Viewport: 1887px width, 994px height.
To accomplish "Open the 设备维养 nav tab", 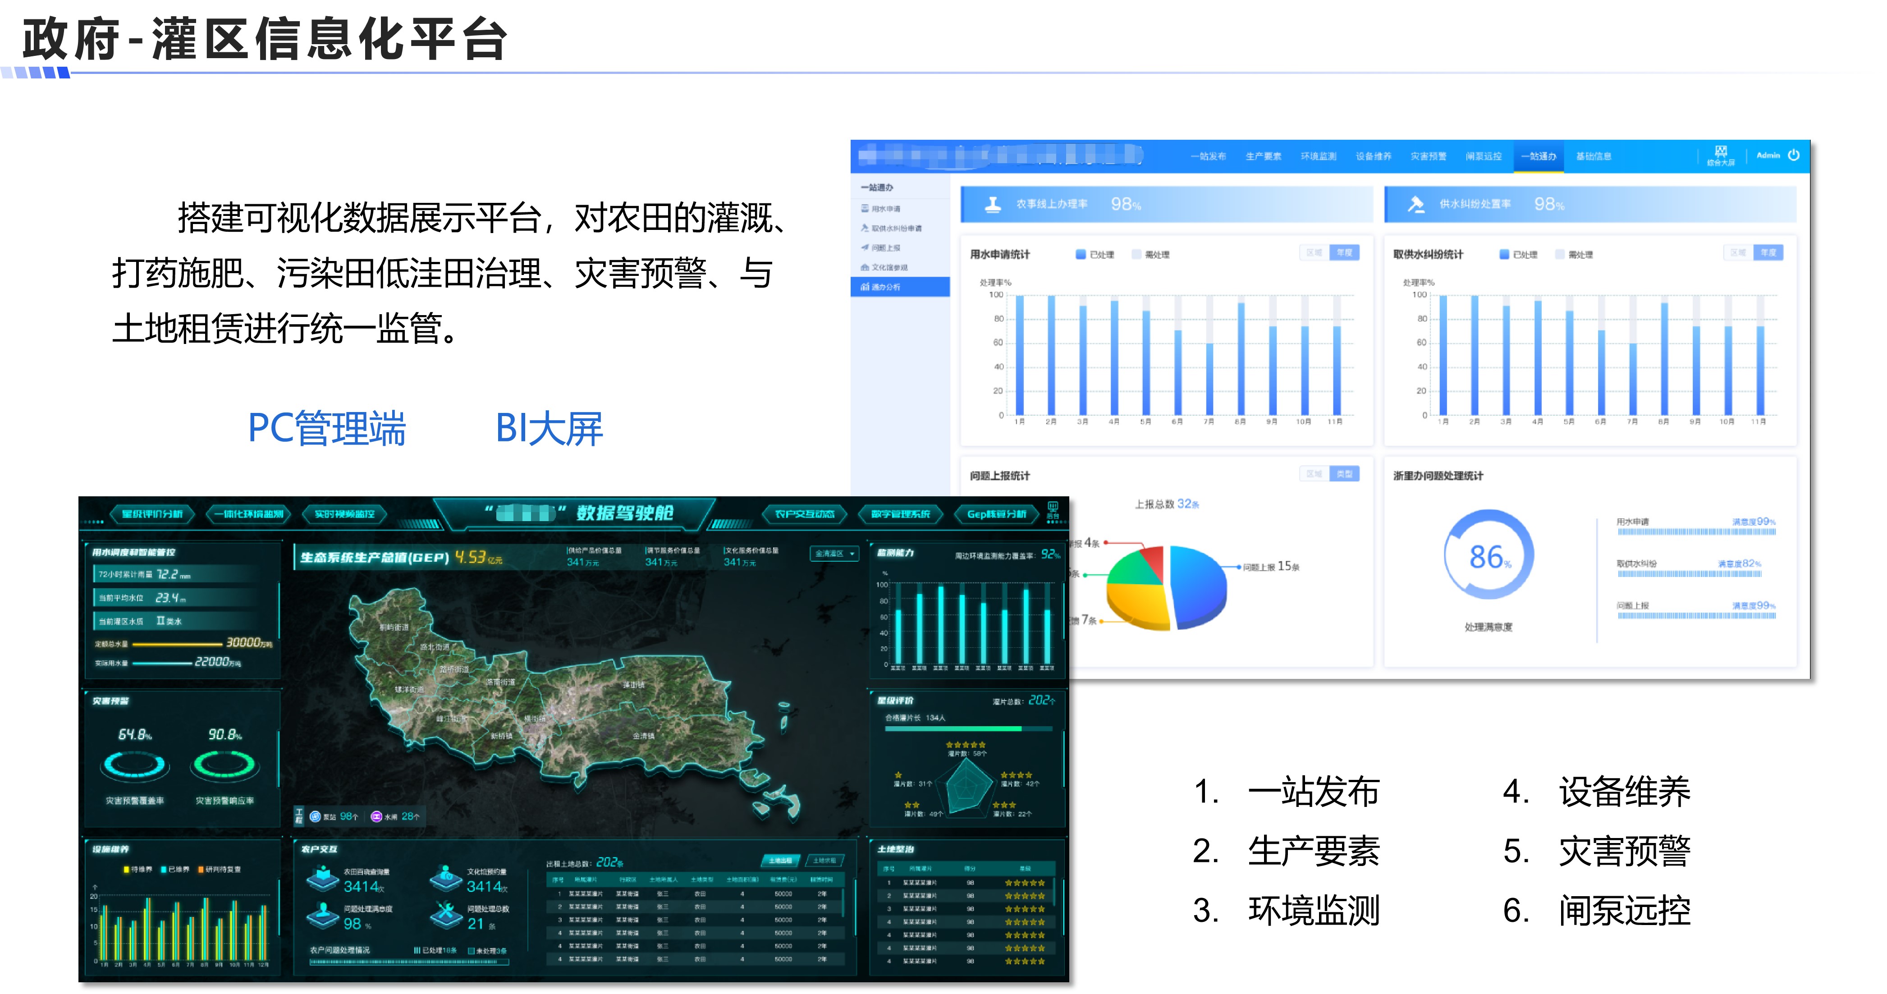I will tap(1374, 156).
